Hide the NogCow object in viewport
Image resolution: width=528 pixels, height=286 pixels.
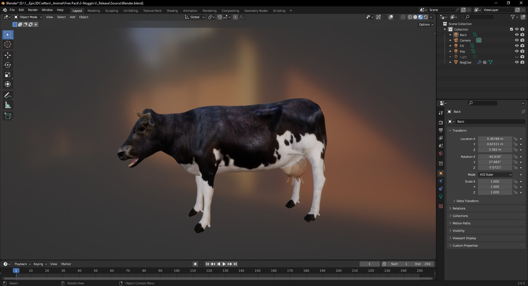517,62
